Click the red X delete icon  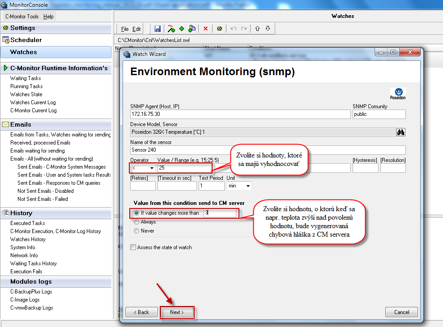coord(206,29)
